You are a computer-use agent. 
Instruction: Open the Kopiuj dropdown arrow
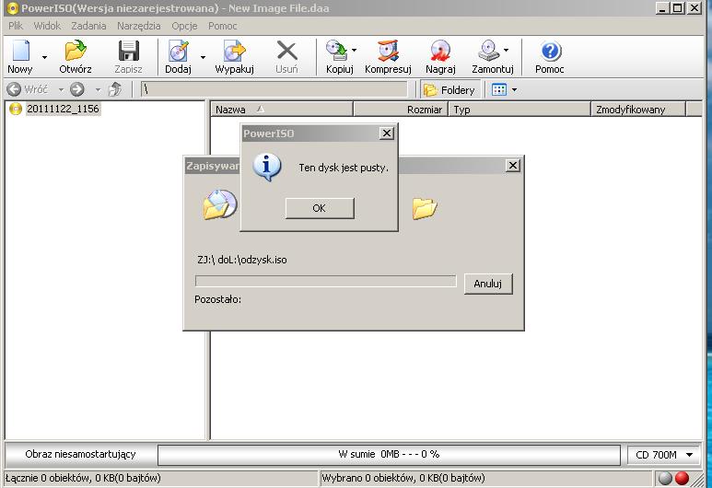coord(355,50)
